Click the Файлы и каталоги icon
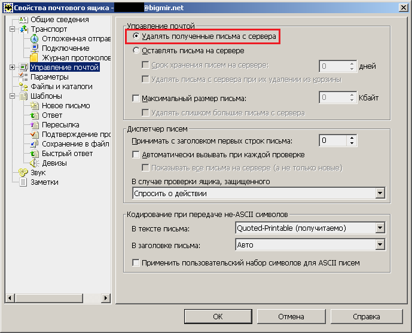 click(23, 86)
